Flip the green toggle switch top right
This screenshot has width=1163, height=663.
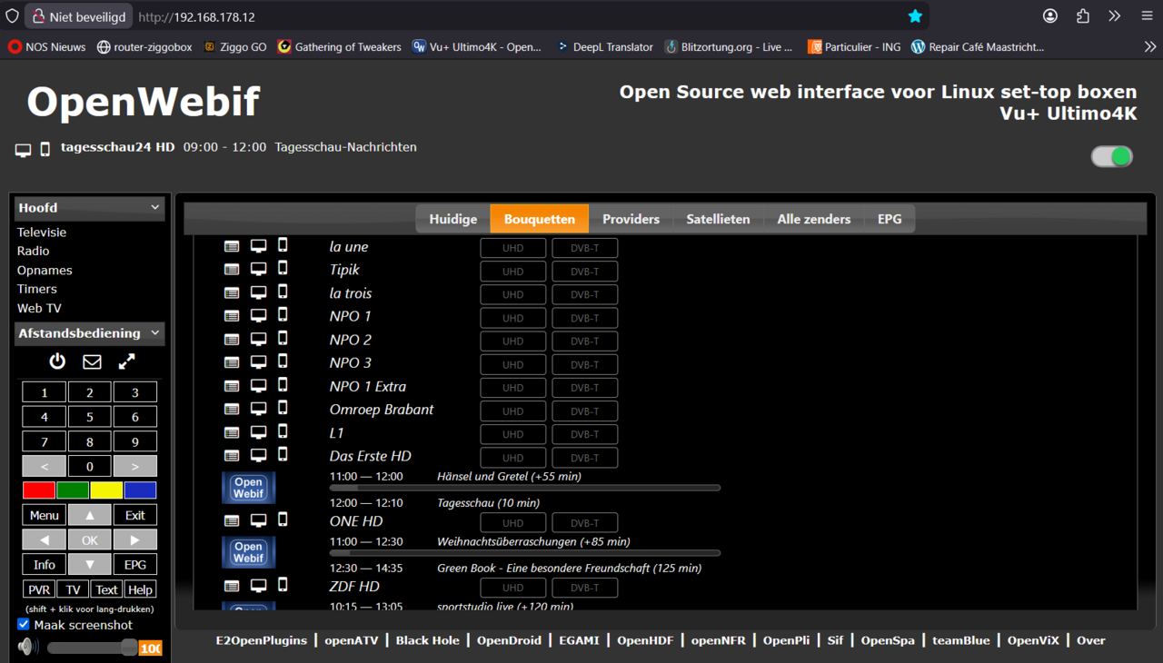click(1111, 156)
